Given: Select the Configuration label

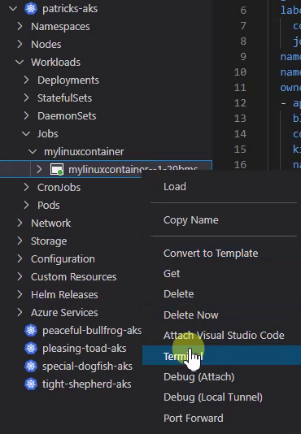Looking at the screenshot, I should pos(63,259).
